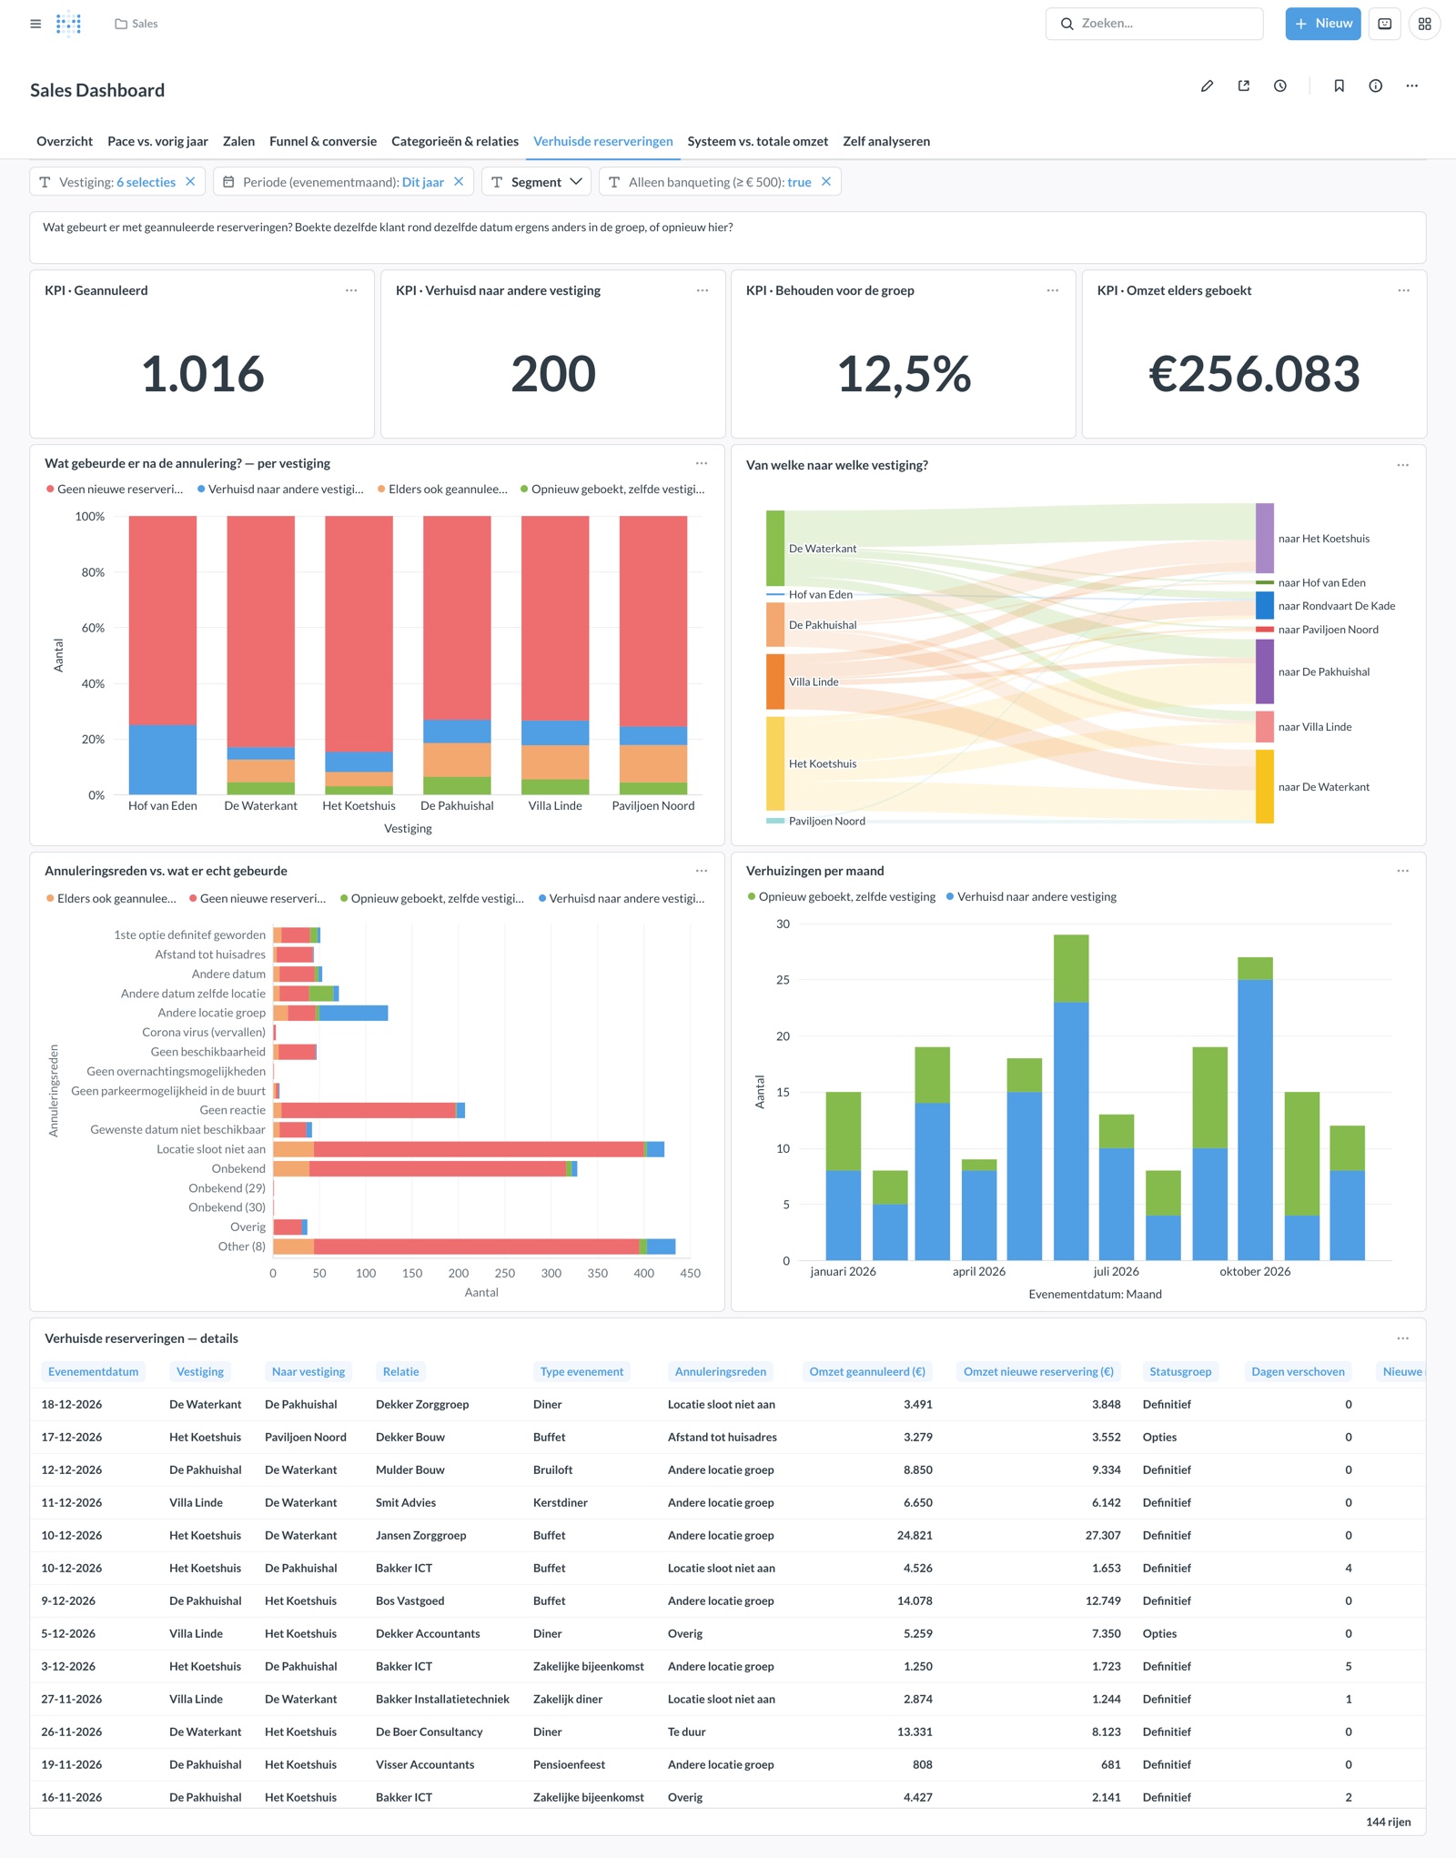This screenshot has height=1858, width=1456.
Task: Toggle 'Geen nieuwe reserveri...' legend in per vestiging chart
Action: (115, 489)
